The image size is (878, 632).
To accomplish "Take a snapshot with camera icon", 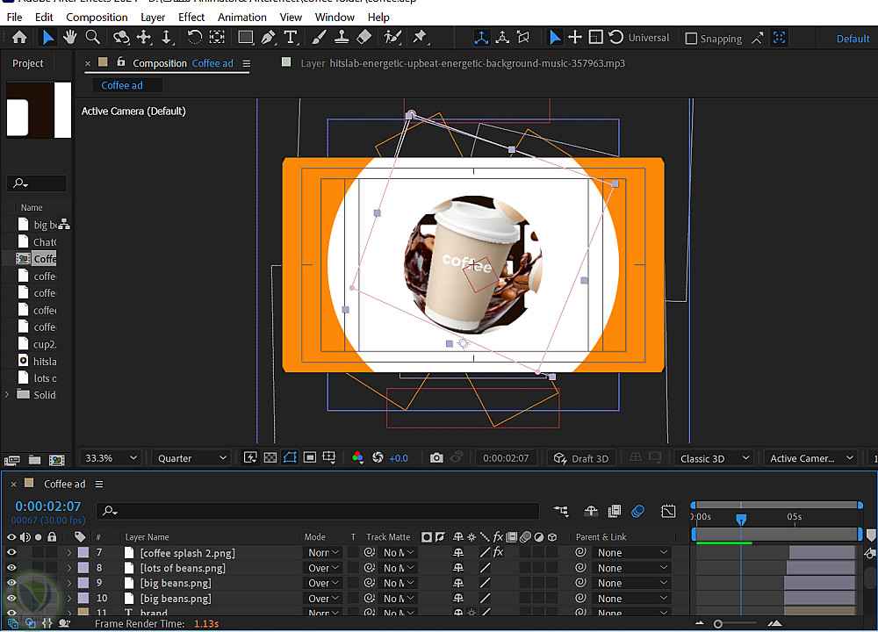I will coord(436,458).
